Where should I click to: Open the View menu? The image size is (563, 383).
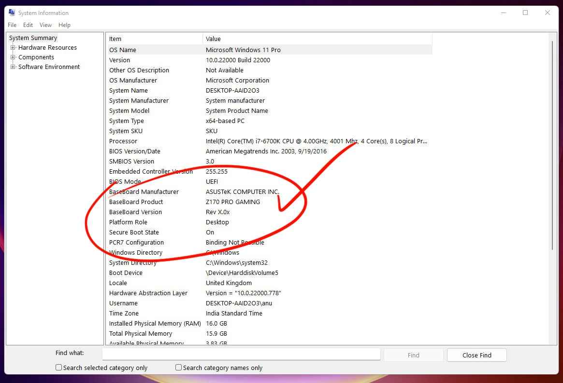pyautogui.click(x=45, y=25)
